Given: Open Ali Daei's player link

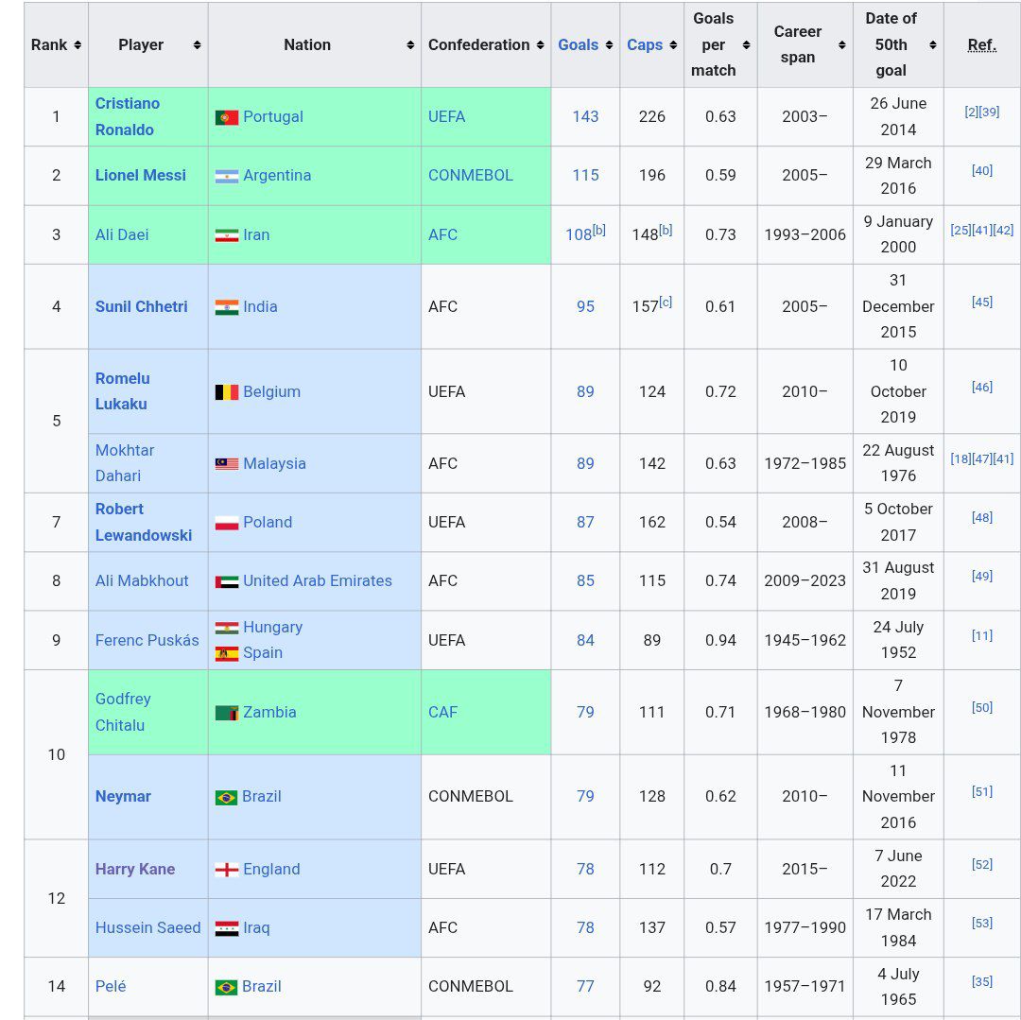Looking at the screenshot, I should [x=122, y=234].
